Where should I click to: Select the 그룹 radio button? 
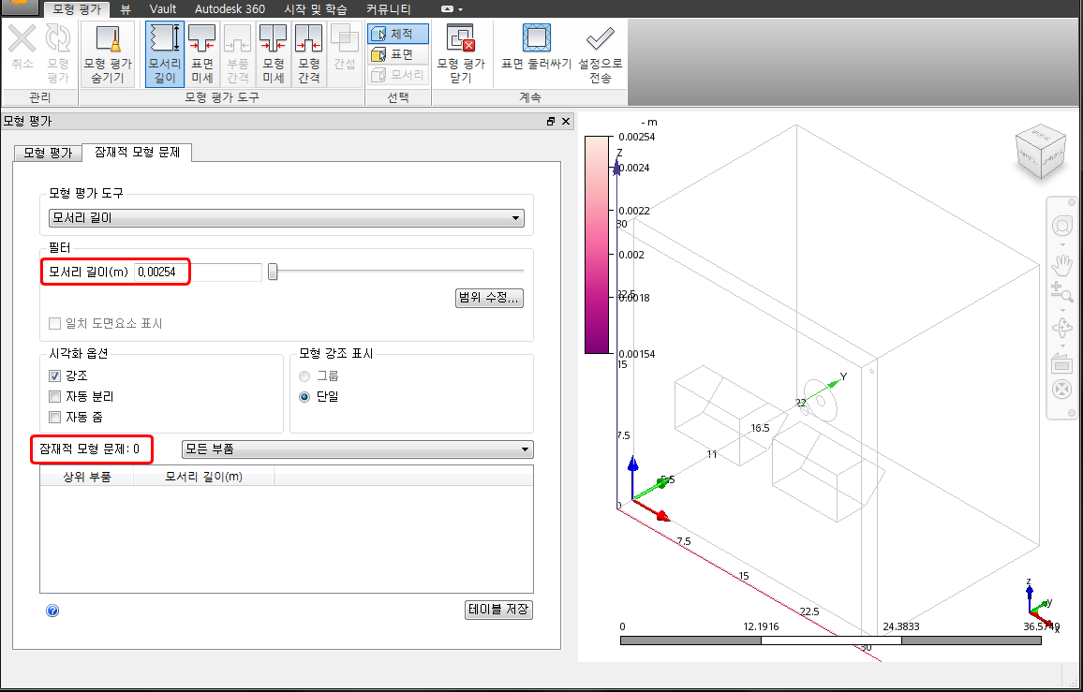coord(304,376)
